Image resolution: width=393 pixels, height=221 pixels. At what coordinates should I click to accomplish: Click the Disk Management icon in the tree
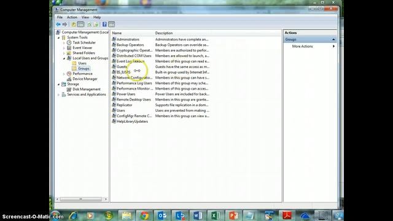(x=69, y=89)
